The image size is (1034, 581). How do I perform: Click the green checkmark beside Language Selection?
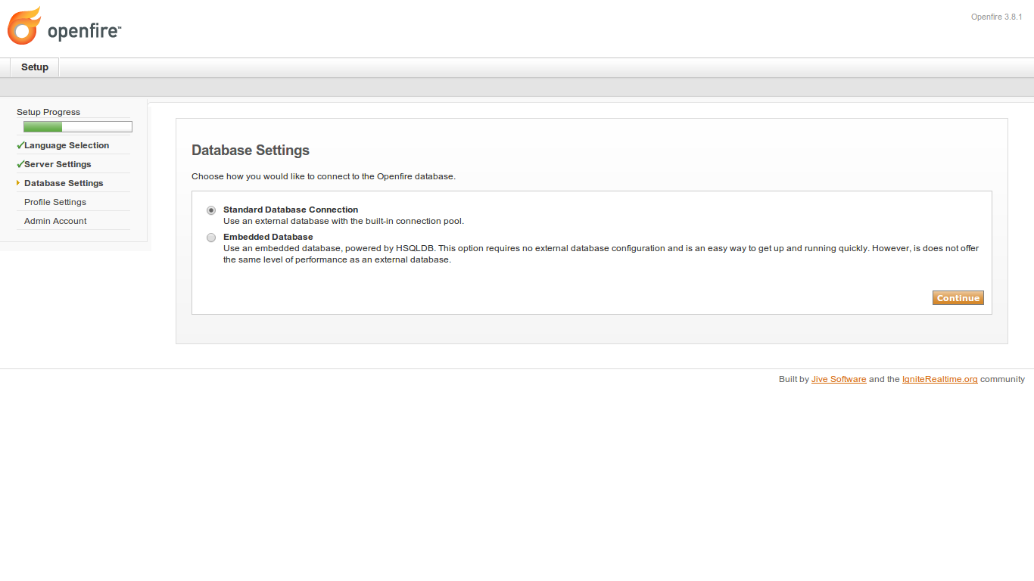click(20, 145)
